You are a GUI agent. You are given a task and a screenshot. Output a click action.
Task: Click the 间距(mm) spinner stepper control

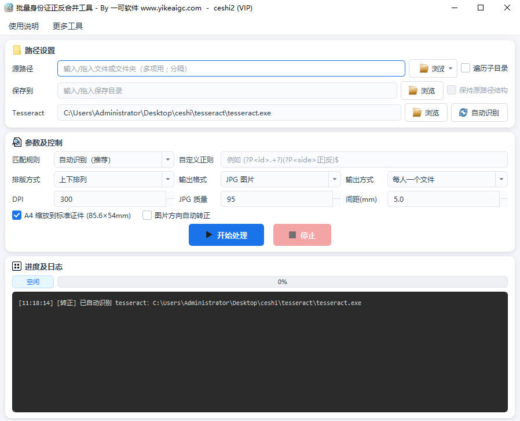click(x=503, y=199)
